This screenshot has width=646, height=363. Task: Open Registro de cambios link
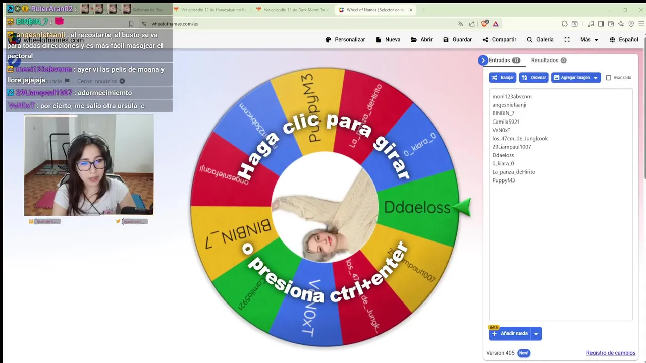[x=611, y=353]
